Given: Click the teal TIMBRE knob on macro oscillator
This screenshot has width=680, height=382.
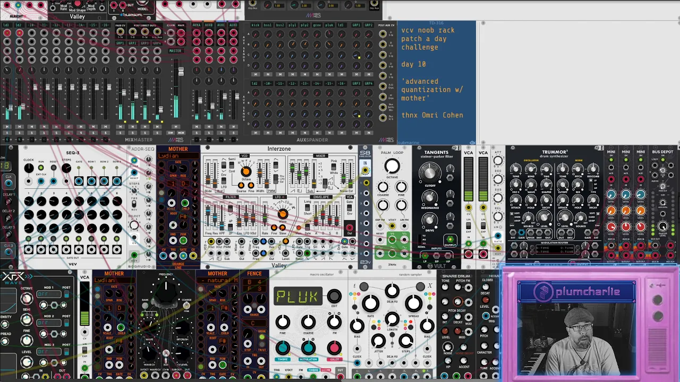Looking at the screenshot, I should click(x=283, y=348).
